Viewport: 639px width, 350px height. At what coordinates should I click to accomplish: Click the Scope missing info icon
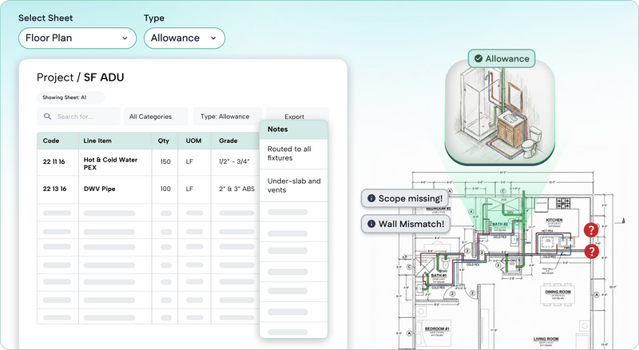pos(371,198)
